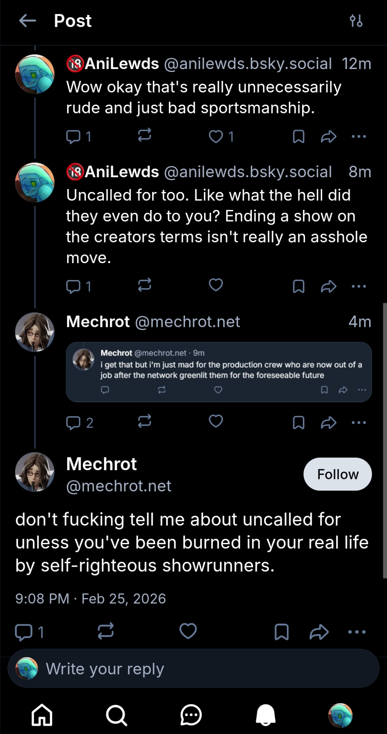Open the Search tab

click(x=116, y=715)
